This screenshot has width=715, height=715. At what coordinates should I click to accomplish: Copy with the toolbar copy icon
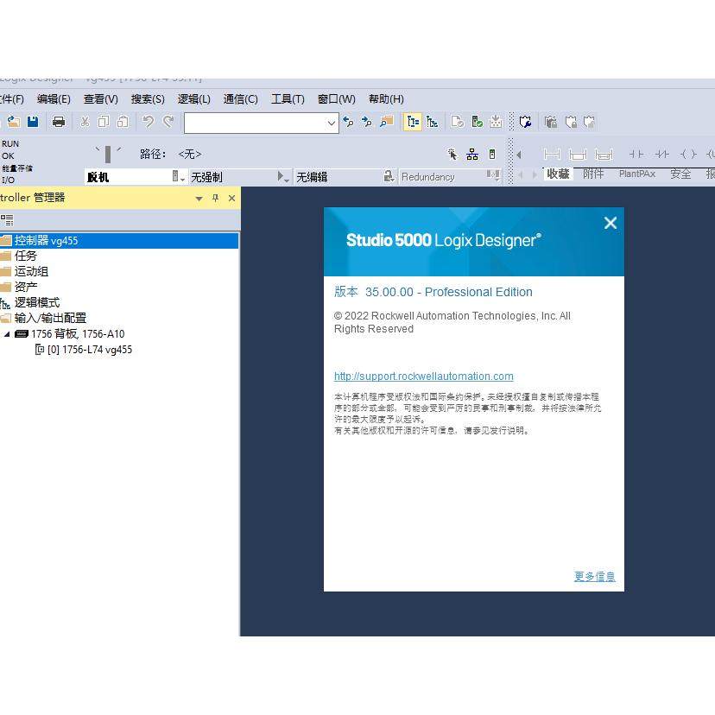click(x=104, y=122)
